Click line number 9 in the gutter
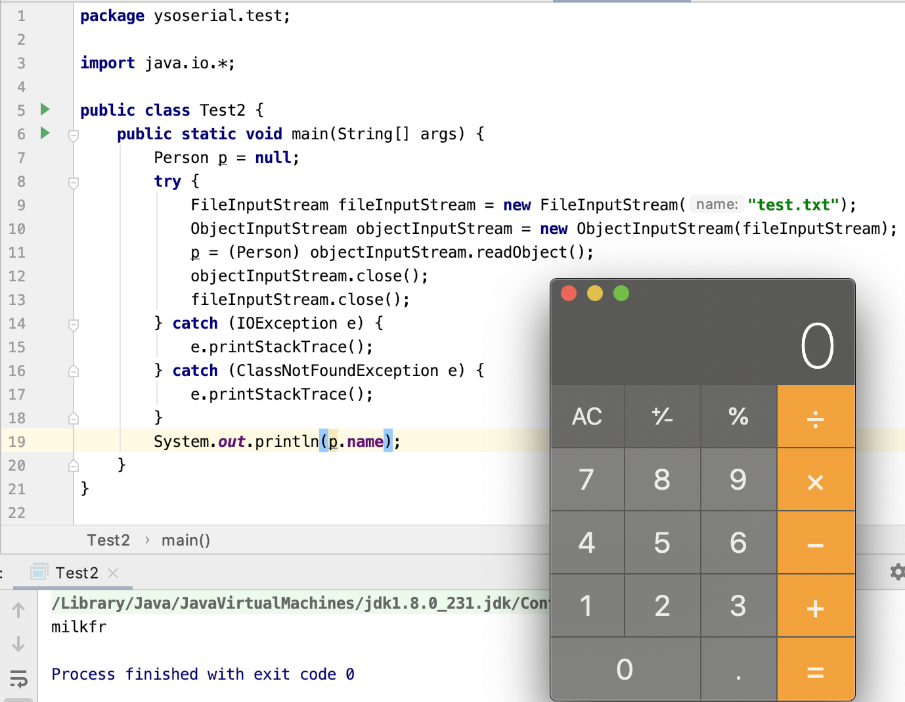This screenshot has width=905, height=702. tap(21, 205)
